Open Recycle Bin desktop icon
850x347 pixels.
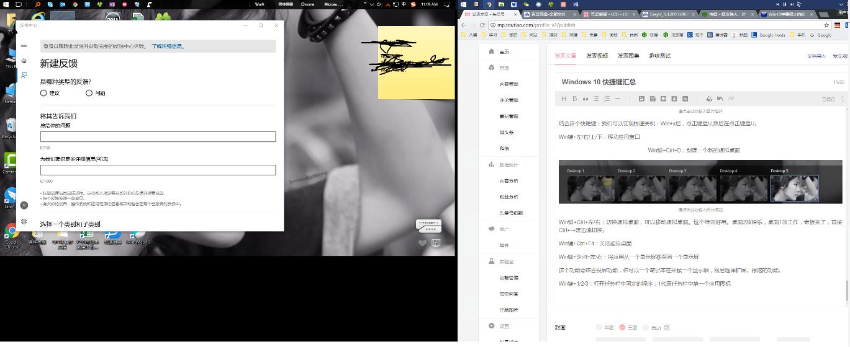10,128
